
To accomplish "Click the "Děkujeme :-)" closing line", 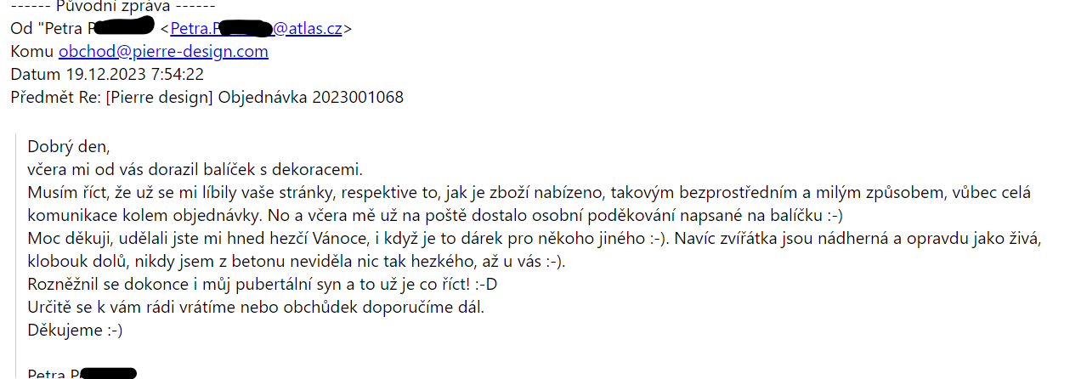I will pyautogui.click(x=75, y=330).
